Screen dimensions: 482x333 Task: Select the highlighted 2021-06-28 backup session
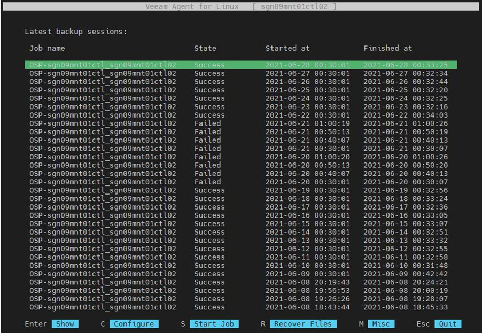pyautogui.click(x=240, y=65)
